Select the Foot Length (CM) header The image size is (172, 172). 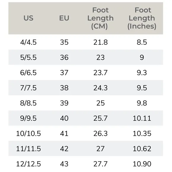click(100, 18)
